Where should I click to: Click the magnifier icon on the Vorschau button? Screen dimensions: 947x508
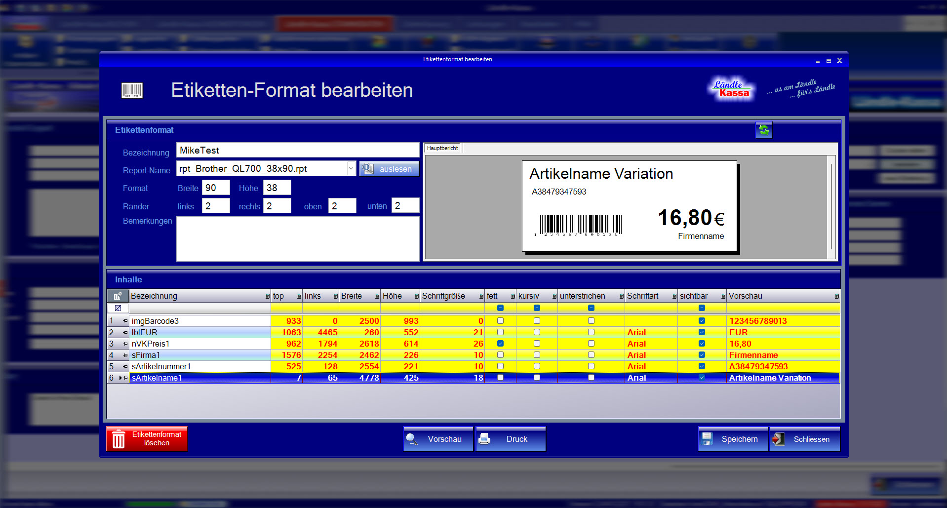pyautogui.click(x=412, y=439)
